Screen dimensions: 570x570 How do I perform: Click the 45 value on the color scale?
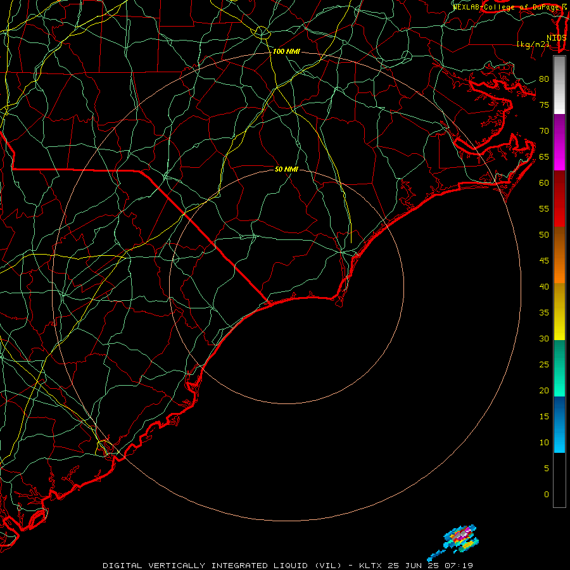[x=544, y=261]
